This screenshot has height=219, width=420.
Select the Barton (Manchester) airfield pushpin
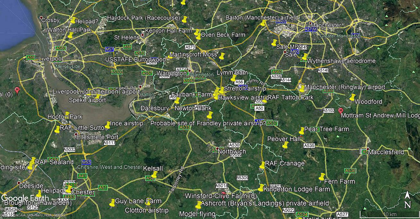[x=263, y=23]
